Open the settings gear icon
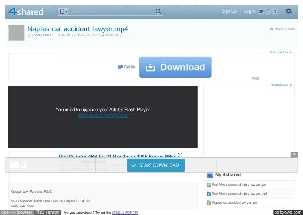 pos(289,11)
